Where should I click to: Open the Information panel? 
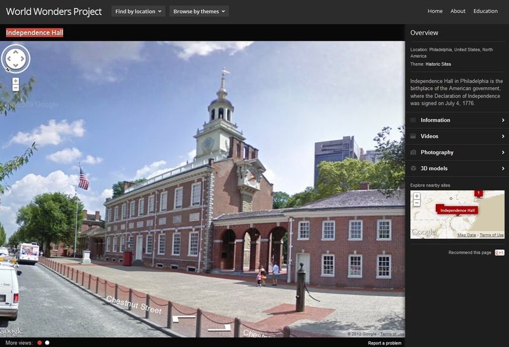457,120
